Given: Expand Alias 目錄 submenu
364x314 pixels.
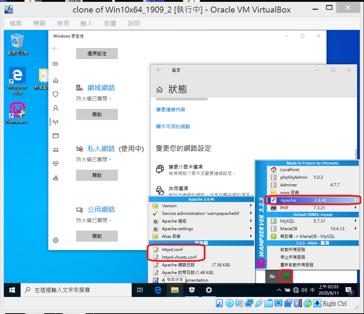Looking at the screenshot, I should (x=202, y=236).
